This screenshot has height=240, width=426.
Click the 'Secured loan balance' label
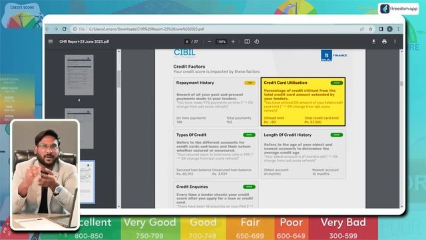tap(194, 170)
